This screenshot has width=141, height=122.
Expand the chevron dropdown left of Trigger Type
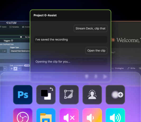pos(5,51)
